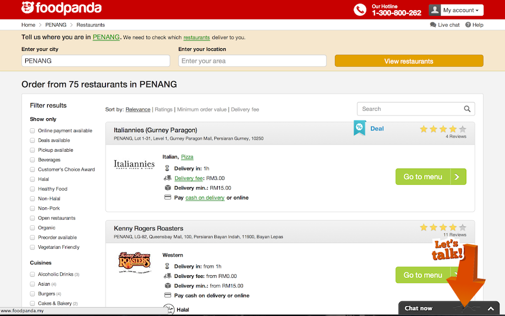Image resolution: width=505 pixels, height=316 pixels.
Task: Select Alcoholic Drinks cuisine checkbox
Action: pos(32,274)
